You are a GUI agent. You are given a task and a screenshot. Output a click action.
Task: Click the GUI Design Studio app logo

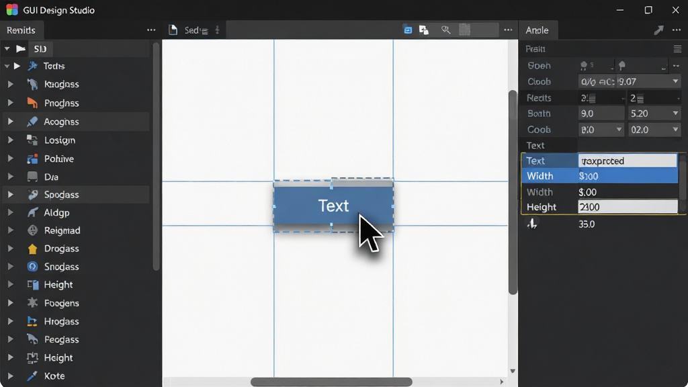(12, 9)
